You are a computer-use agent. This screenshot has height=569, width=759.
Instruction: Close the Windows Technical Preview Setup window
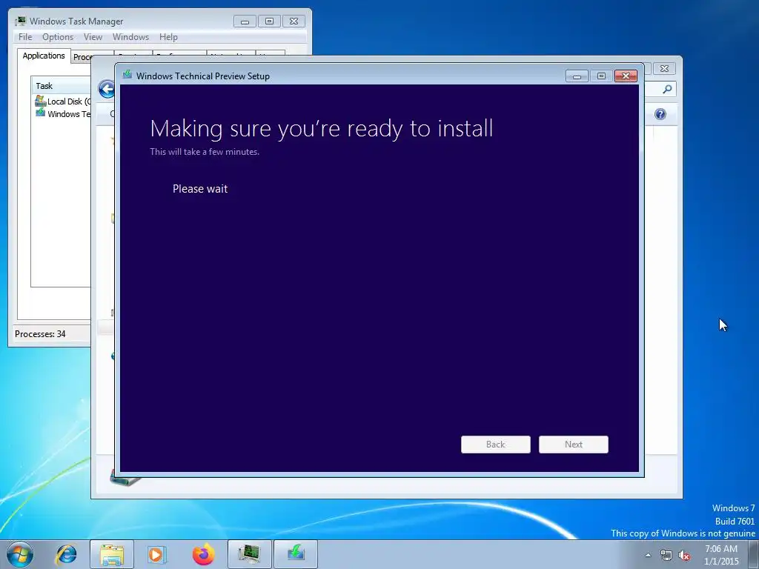click(626, 76)
